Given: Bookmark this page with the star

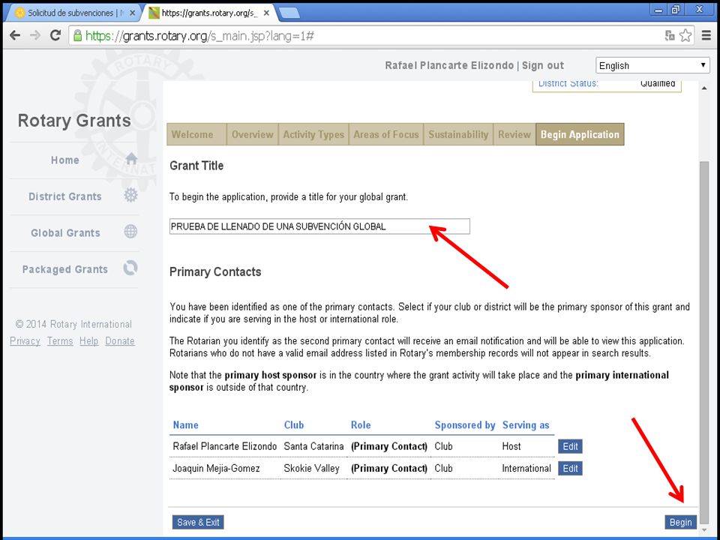Looking at the screenshot, I should click(x=685, y=35).
